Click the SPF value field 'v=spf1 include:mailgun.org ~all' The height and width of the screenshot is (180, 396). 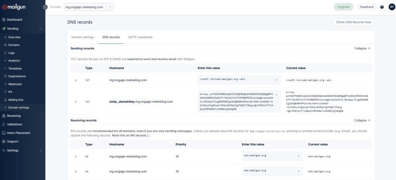click(239, 80)
